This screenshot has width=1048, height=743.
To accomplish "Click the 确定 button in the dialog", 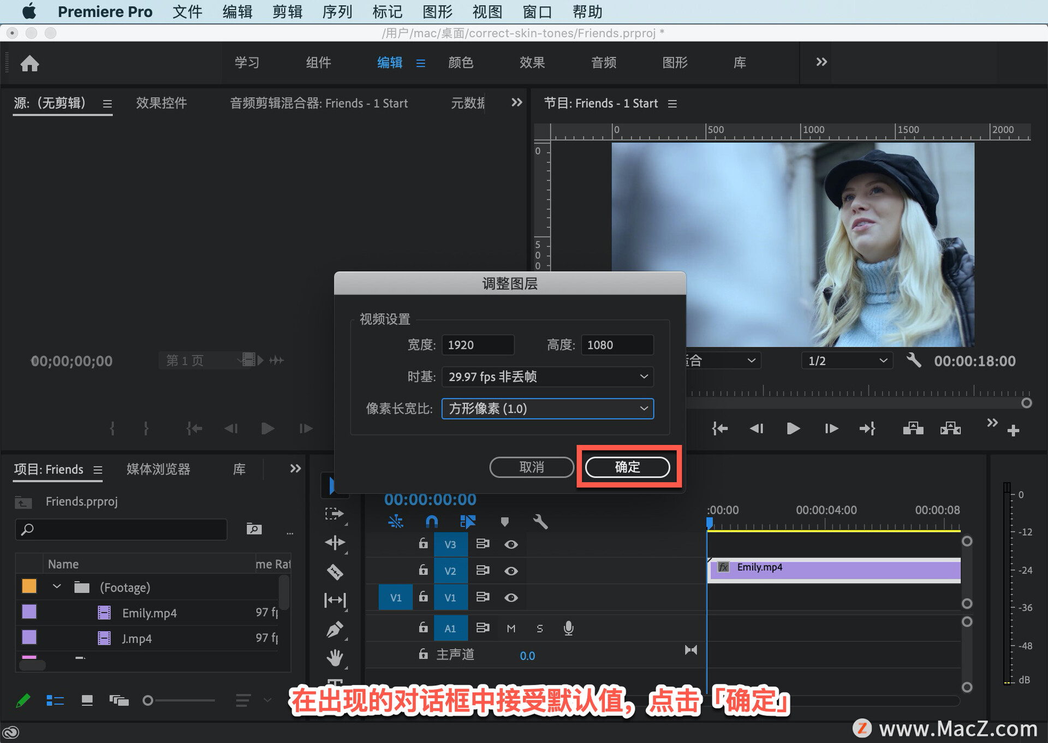I will [627, 467].
